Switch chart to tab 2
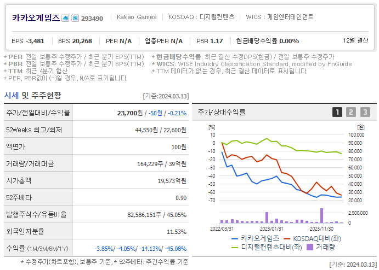 (x=351, y=112)
